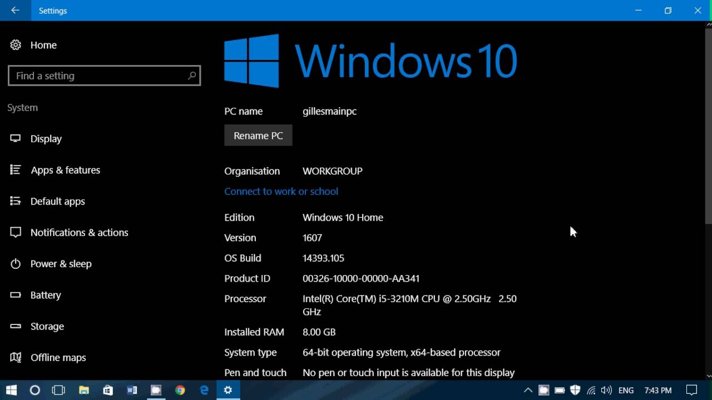This screenshot has height=400, width=712.
Task: Click the Rename PC button
Action: coord(258,136)
